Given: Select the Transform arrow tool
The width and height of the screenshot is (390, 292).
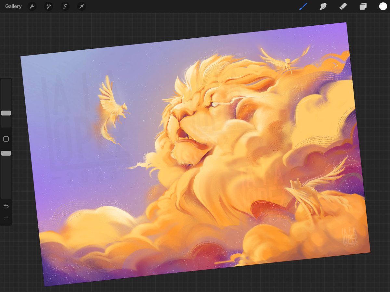Looking at the screenshot, I should (81, 6).
